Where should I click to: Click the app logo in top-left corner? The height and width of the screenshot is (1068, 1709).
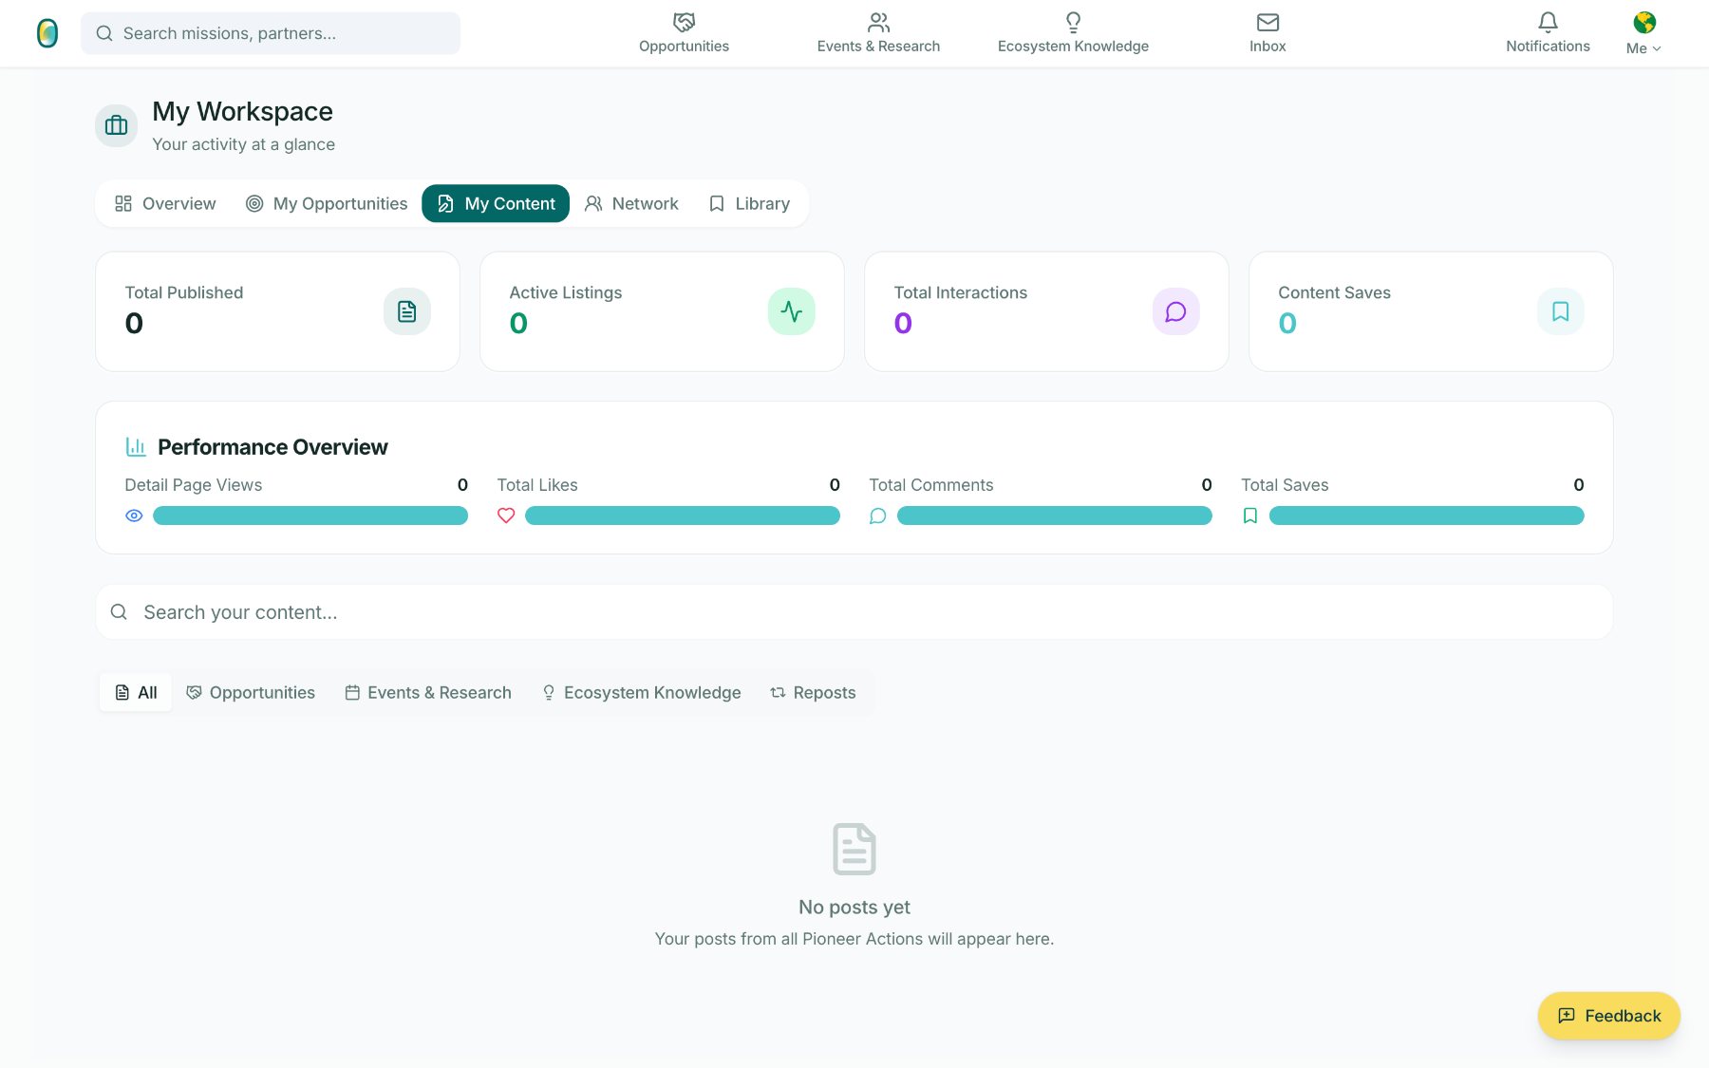[47, 33]
